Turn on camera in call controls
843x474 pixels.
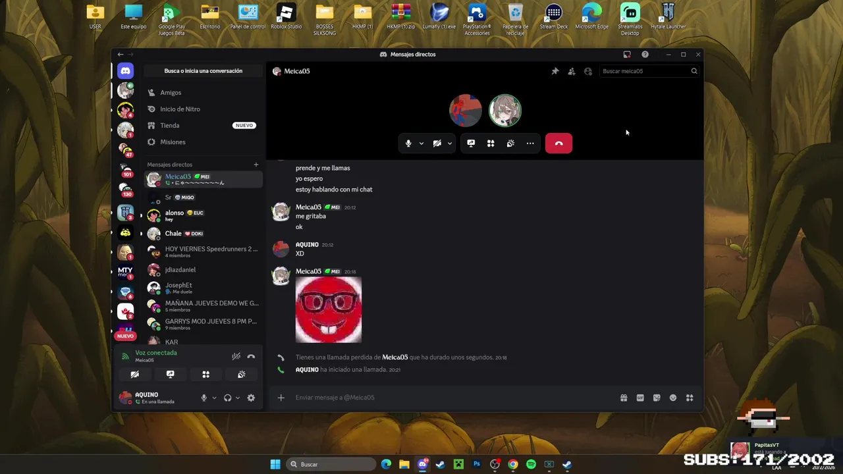[437, 144]
